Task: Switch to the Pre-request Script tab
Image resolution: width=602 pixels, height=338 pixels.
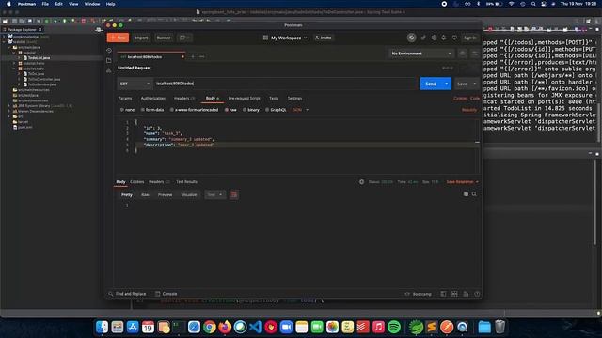Action: point(245,99)
